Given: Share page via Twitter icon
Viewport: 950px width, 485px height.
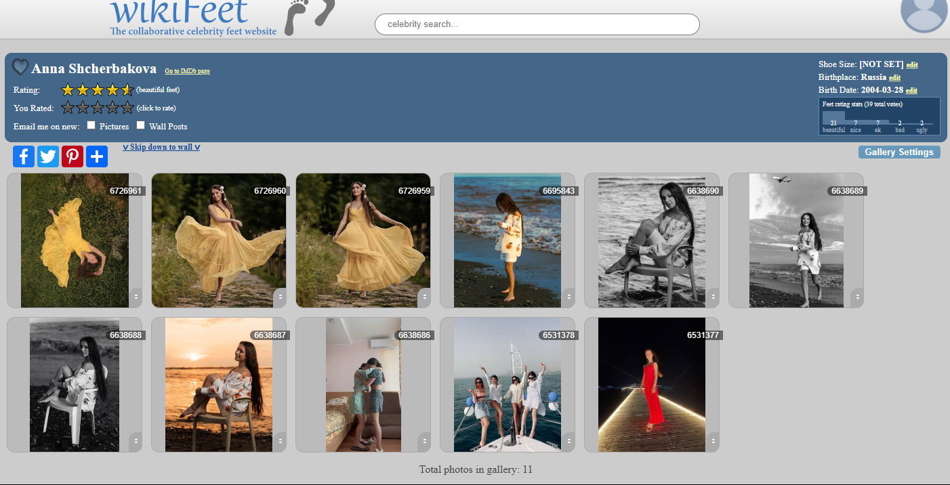Looking at the screenshot, I should click(48, 156).
